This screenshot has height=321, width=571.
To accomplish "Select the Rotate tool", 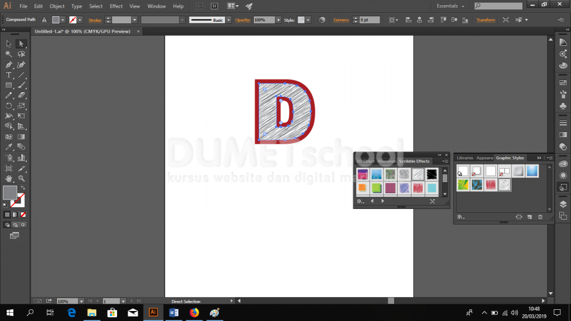I will pos(8,106).
